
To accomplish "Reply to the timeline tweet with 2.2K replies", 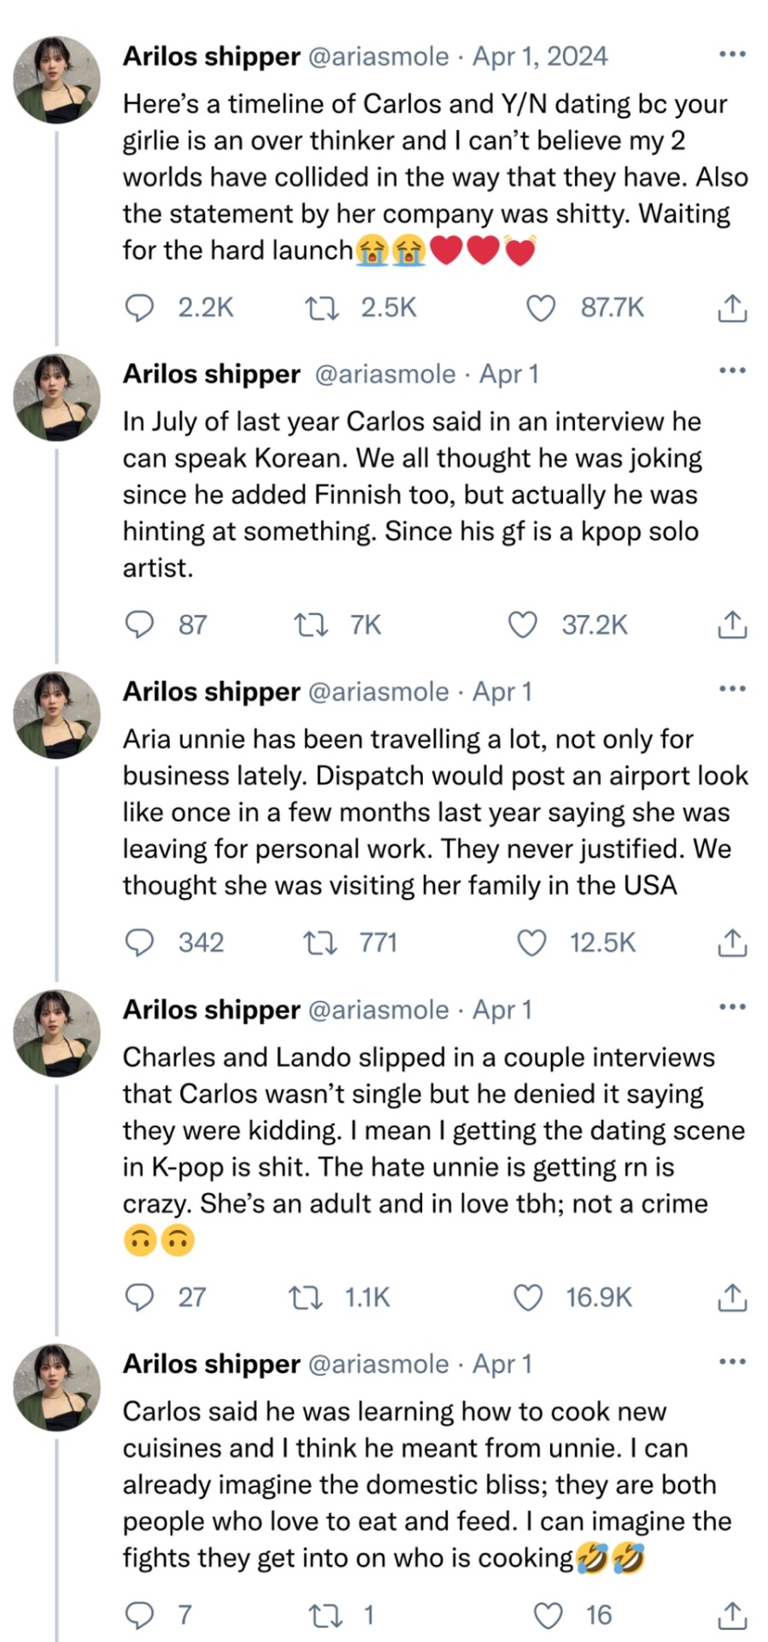I will [139, 308].
